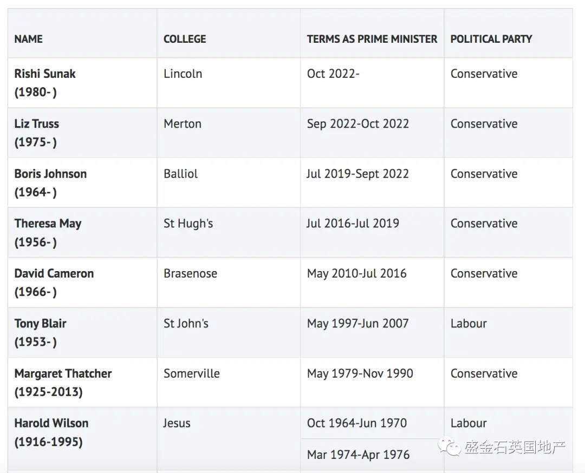
Task: Click the NAME column header
Action: (28, 39)
